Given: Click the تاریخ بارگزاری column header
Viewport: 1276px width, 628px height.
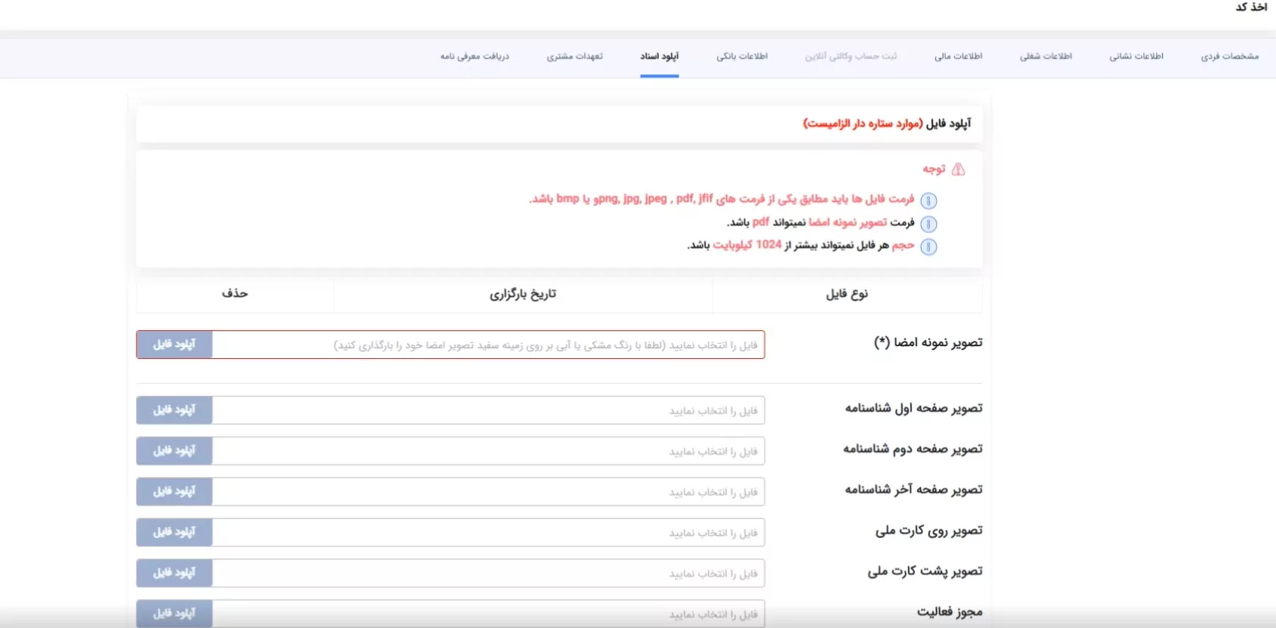Looking at the screenshot, I should coord(523,294).
